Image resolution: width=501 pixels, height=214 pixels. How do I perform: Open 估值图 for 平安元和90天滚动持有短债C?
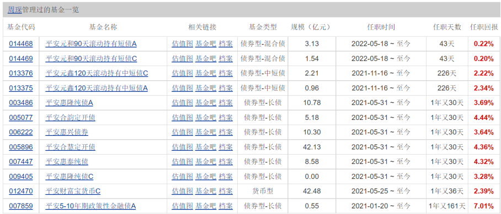point(182,59)
